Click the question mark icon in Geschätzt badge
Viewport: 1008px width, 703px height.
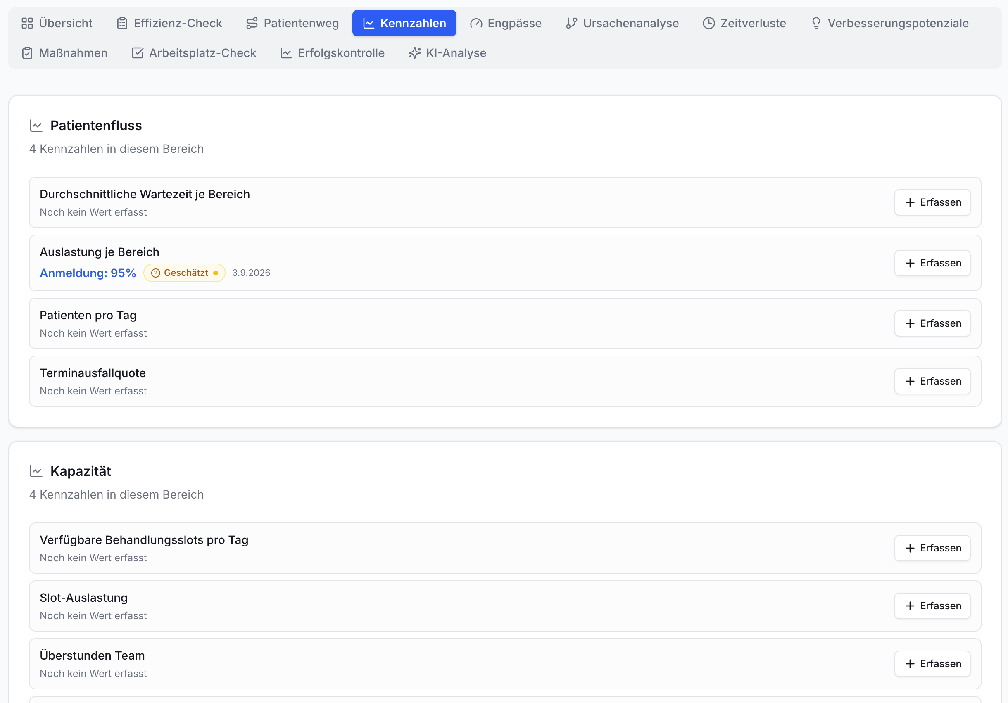[x=155, y=273]
